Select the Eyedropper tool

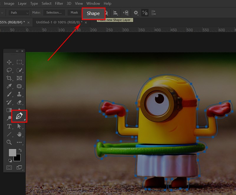9,86
